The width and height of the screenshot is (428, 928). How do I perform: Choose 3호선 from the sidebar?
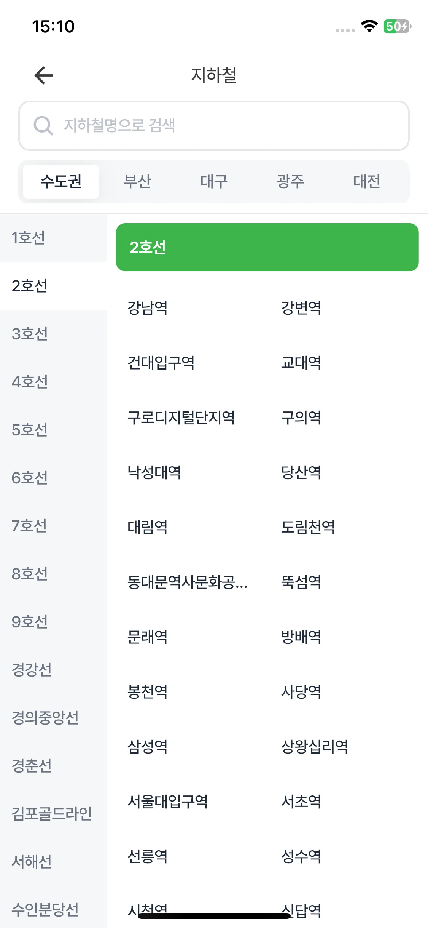(53, 334)
